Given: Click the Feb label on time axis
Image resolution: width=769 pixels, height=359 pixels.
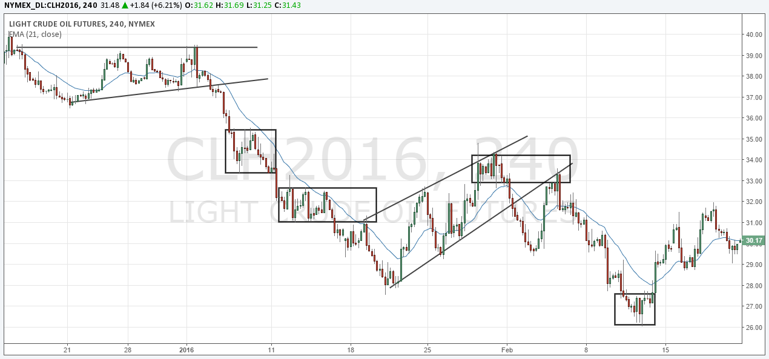Looking at the screenshot, I should (x=506, y=350).
